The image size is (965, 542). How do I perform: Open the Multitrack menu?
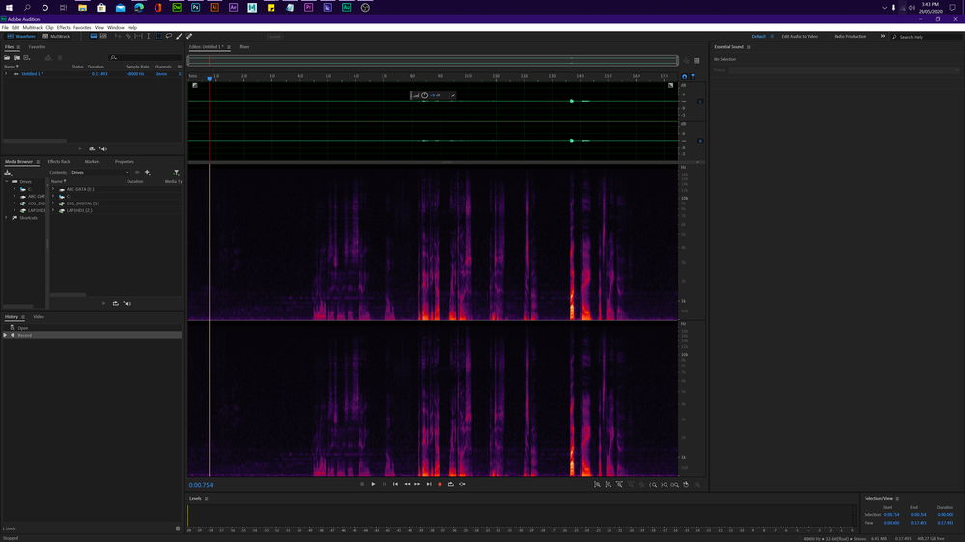tap(33, 28)
